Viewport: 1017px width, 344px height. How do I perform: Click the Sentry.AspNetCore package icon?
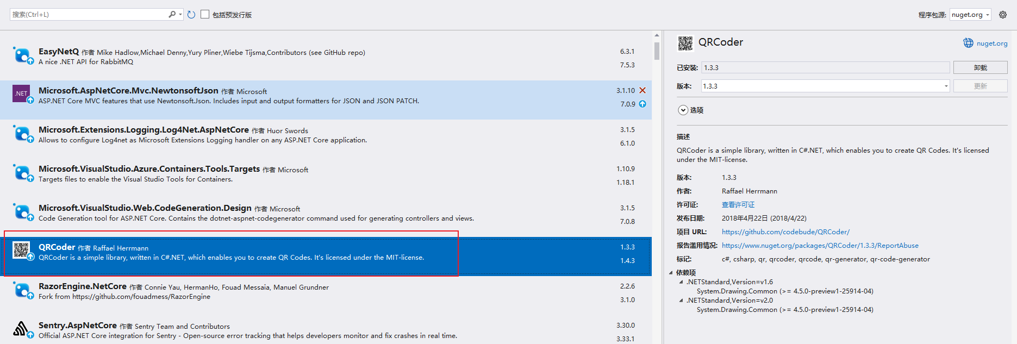pos(23,329)
